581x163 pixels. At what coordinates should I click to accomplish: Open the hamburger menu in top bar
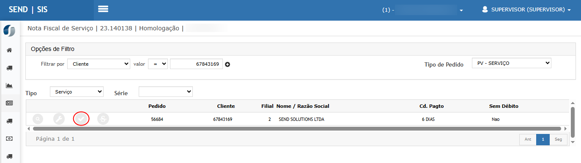pos(103,9)
